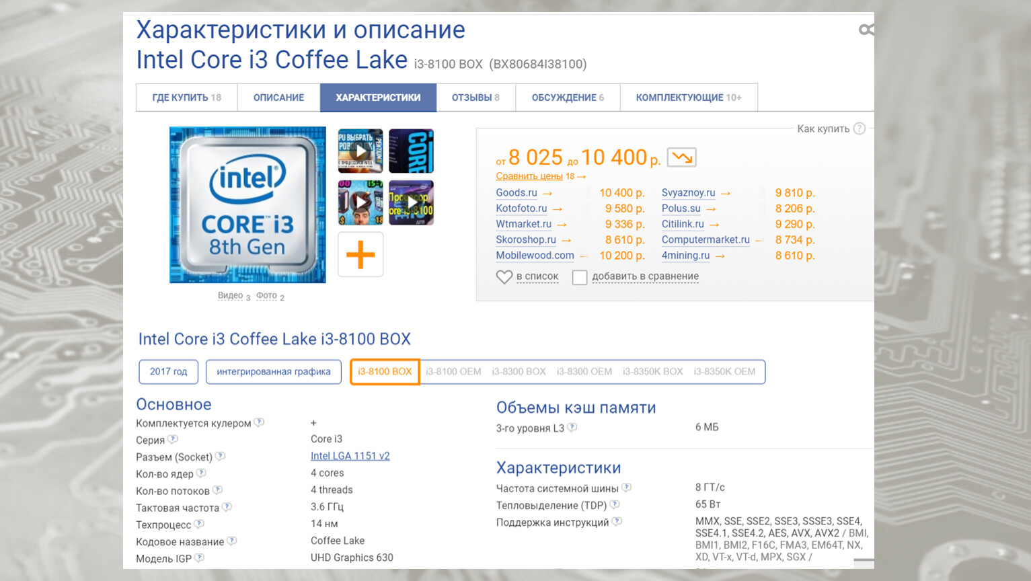
Task: Click help icon next to Как купить
Action: (x=859, y=128)
